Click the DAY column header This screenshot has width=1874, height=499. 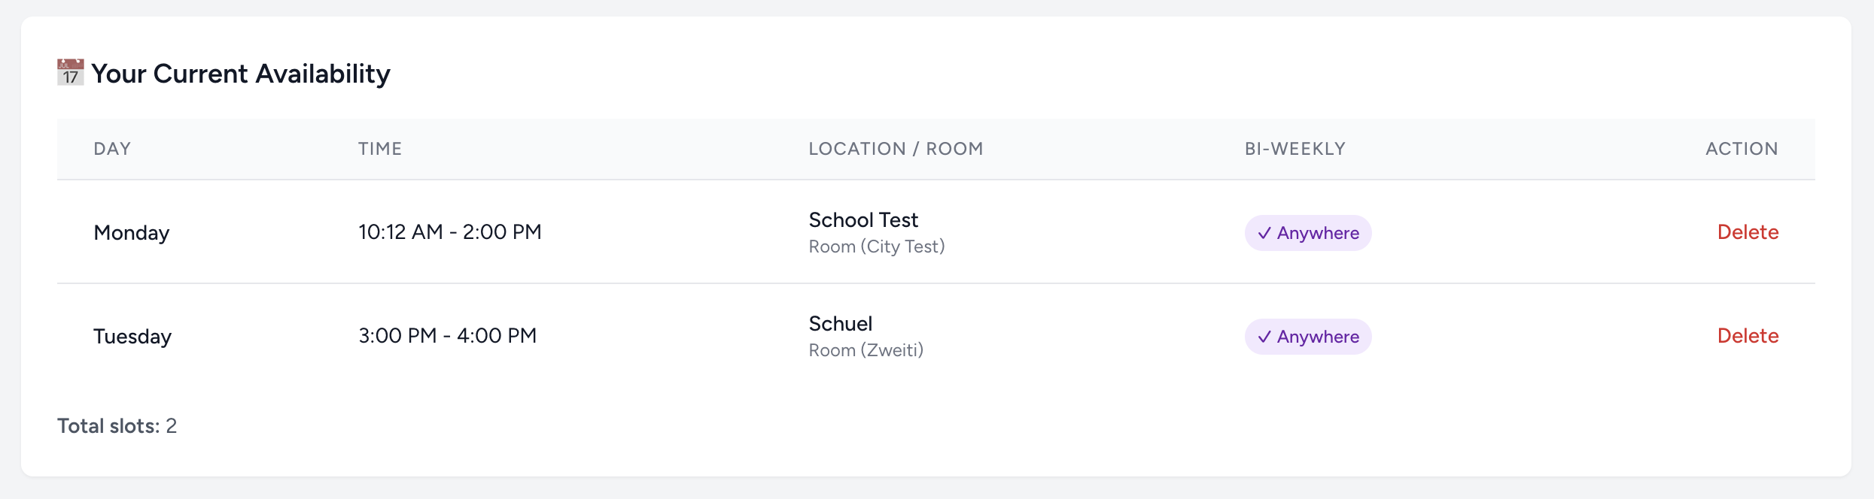112,149
